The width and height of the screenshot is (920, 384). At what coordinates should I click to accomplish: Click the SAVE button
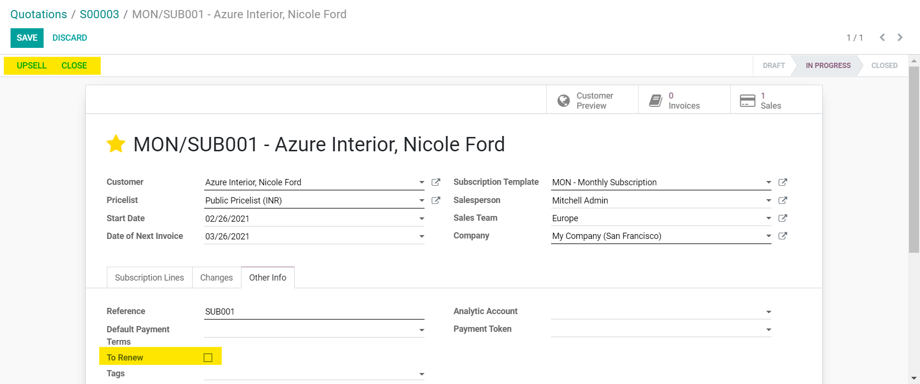click(27, 38)
